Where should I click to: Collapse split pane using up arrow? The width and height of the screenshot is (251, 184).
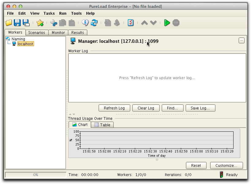point(70,114)
